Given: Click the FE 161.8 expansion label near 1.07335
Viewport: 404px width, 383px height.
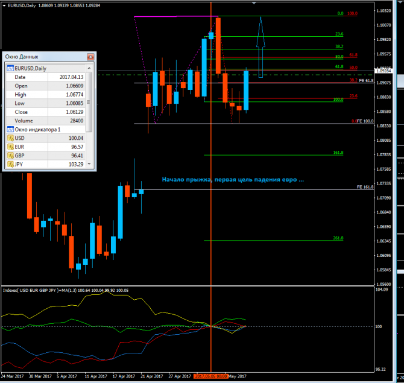Looking at the screenshot, I should 365,187.
